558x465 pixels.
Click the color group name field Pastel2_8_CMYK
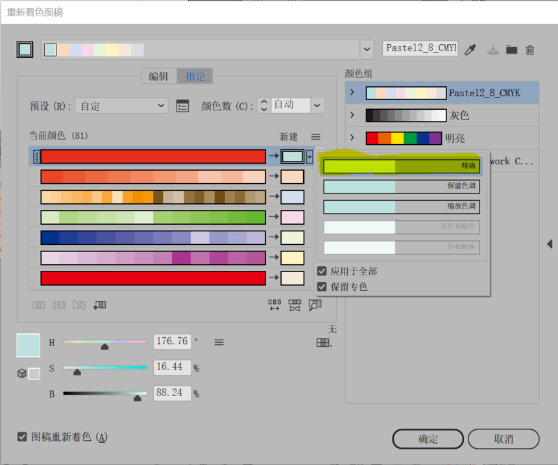pyautogui.click(x=420, y=48)
